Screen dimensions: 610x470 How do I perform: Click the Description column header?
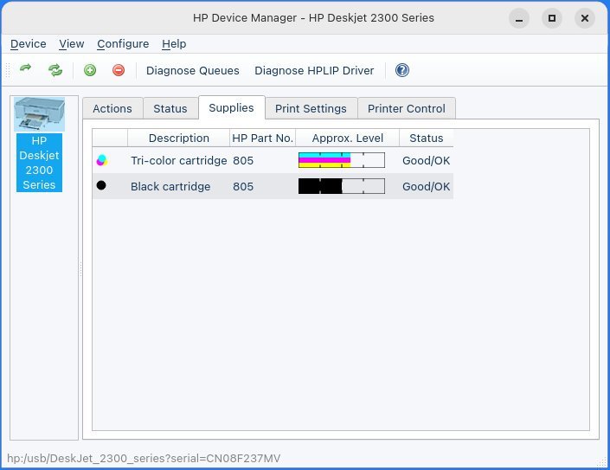tap(178, 138)
